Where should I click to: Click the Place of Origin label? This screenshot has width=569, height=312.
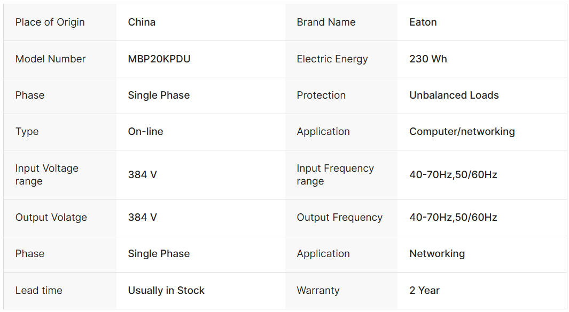50,22
